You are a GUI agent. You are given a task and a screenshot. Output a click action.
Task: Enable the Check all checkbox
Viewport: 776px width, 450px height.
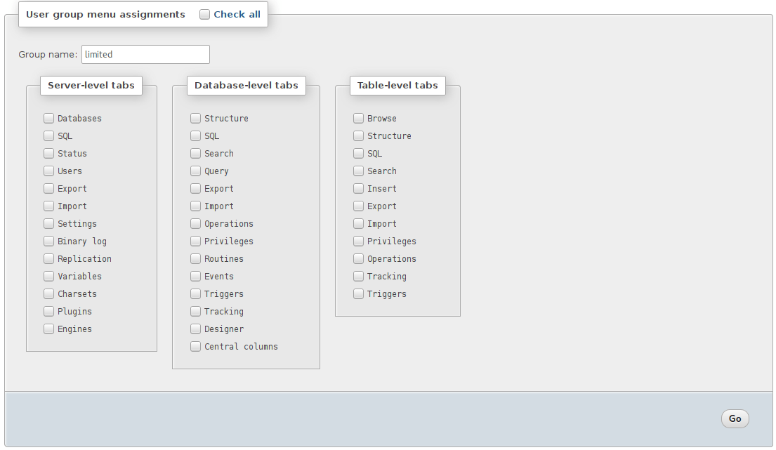coord(204,13)
